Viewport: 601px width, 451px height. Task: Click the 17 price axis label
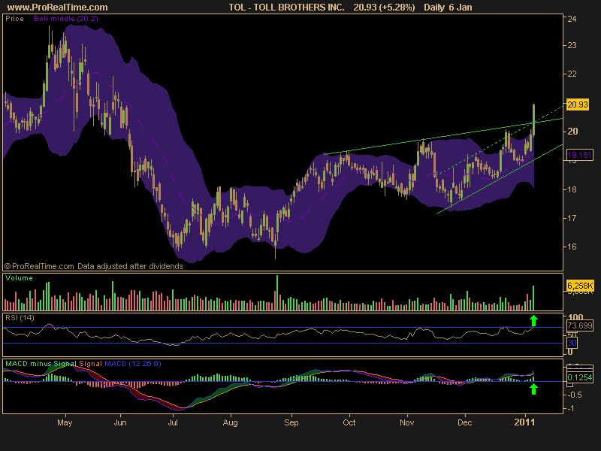pos(572,218)
